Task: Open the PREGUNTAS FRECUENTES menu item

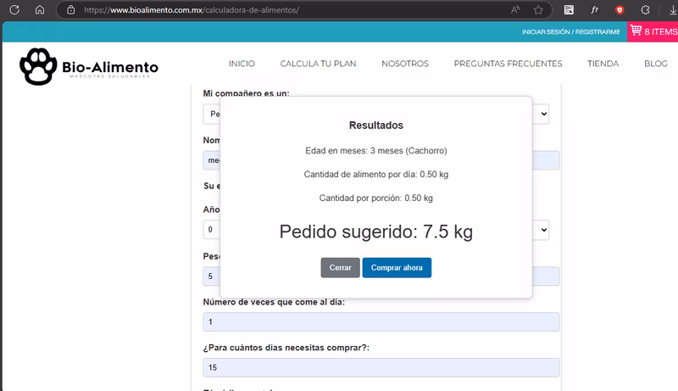Action: coord(508,64)
